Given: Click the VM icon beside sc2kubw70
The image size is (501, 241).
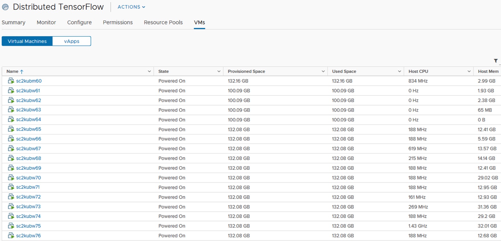Looking at the screenshot, I should pyautogui.click(x=11, y=177).
